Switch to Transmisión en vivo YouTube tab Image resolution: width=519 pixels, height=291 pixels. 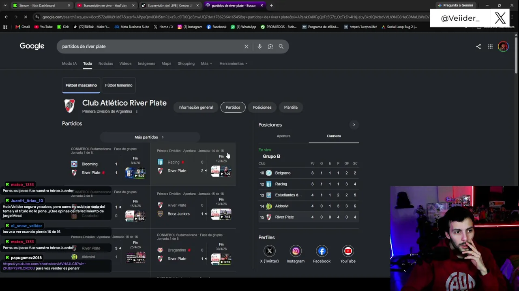tap(105, 6)
